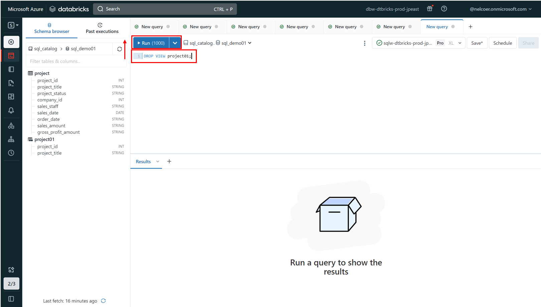Switch to the Past executions tab
541x307 pixels.
102,28
